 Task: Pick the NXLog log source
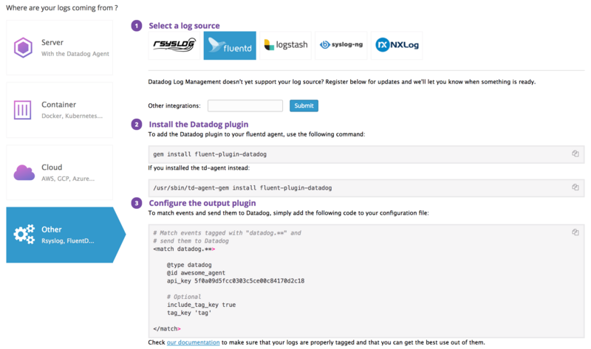[x=397, y=45]
